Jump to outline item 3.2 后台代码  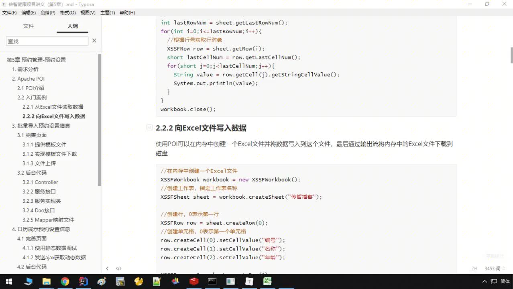coord(32,173)
